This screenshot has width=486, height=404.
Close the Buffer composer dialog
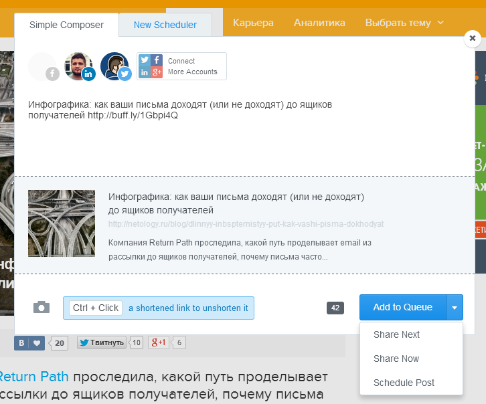(473, 38)
